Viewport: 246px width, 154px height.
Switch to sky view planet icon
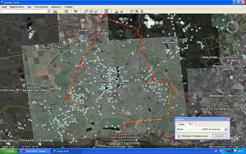click(x=122, y=11)
